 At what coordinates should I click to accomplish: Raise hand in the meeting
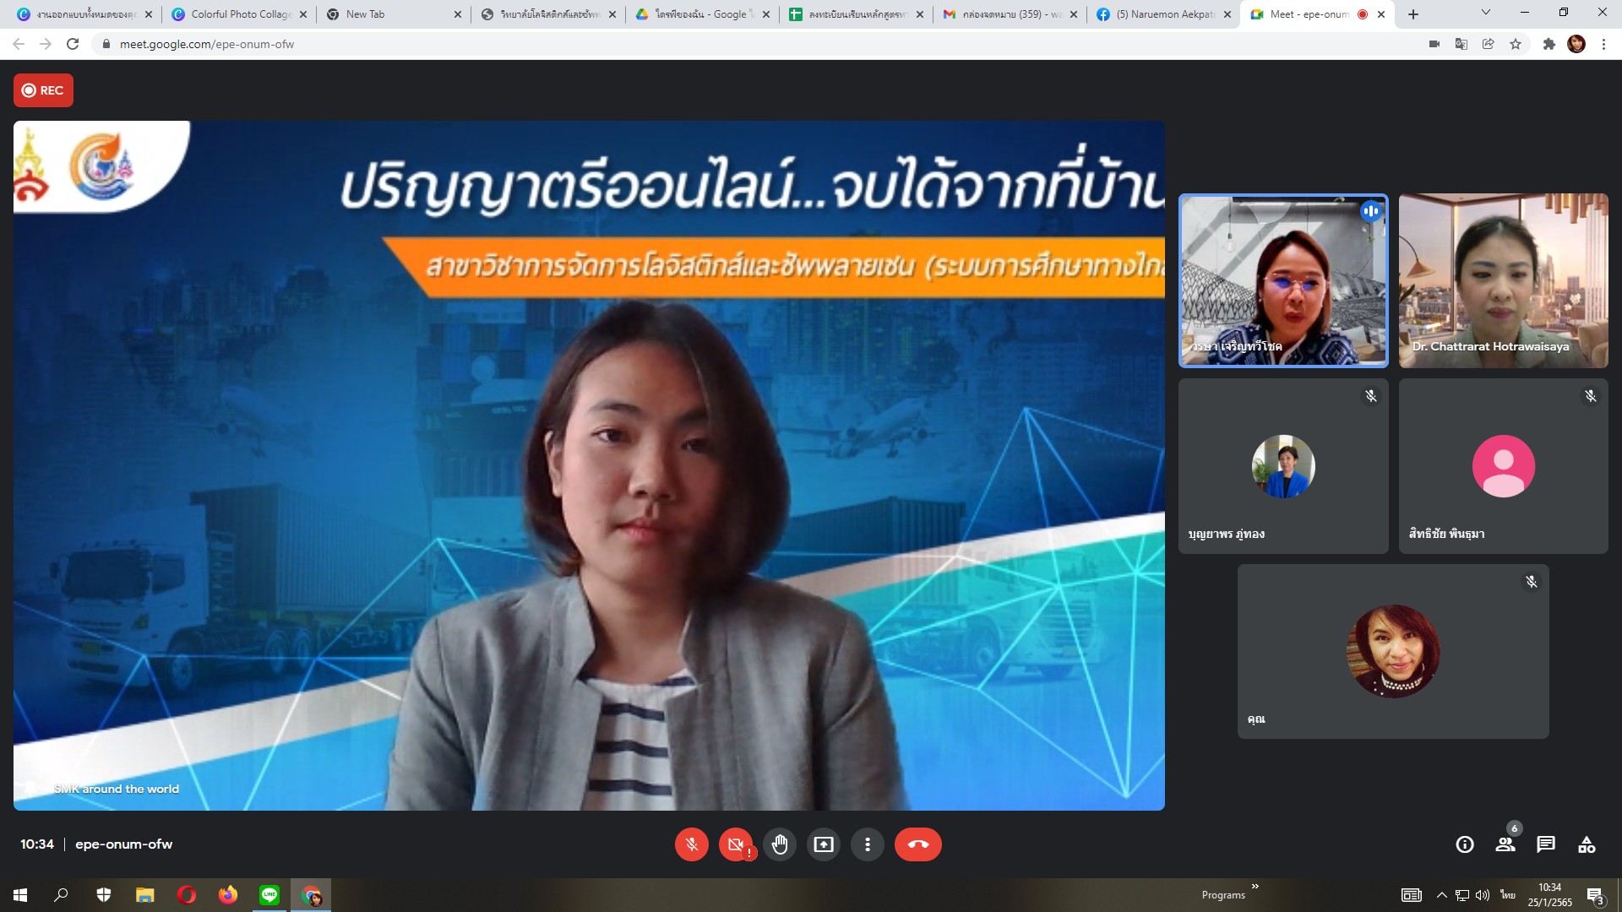(780, 844)
